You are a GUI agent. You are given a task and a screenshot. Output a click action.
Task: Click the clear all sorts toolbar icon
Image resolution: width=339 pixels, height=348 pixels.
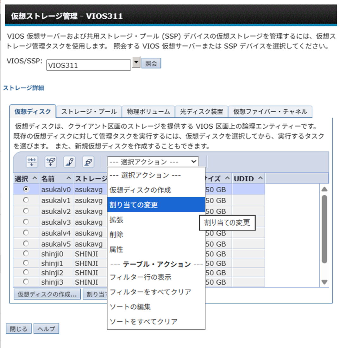(x=88, y=162)
